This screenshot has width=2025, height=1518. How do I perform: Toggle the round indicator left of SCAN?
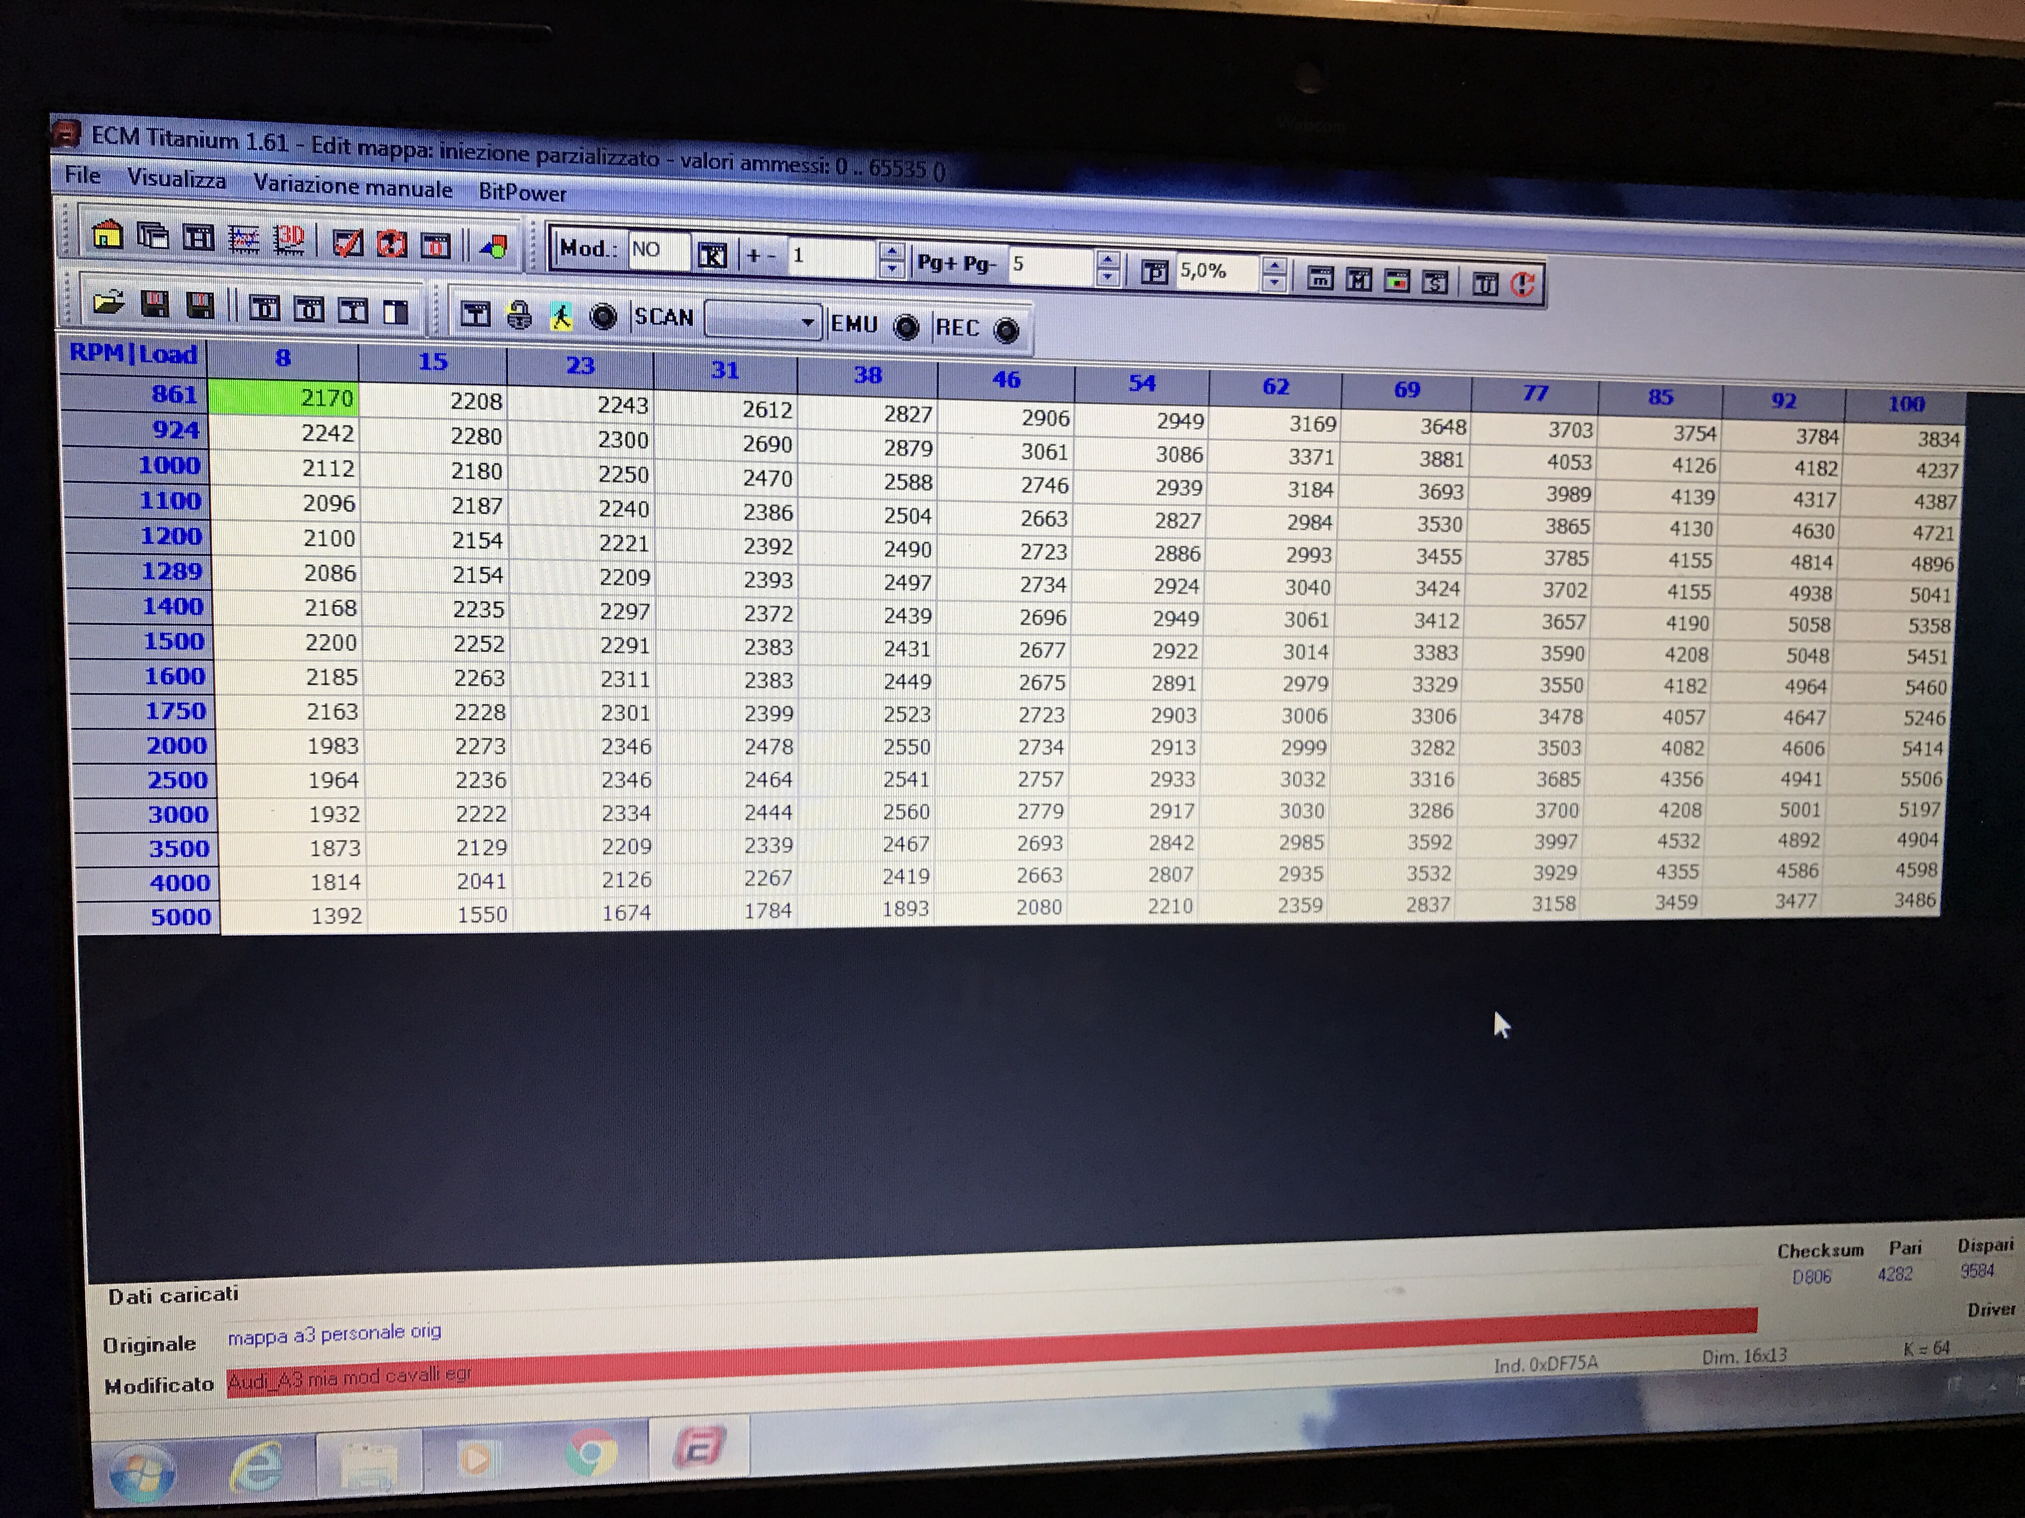pyautogui.click(x=602, y=318)
